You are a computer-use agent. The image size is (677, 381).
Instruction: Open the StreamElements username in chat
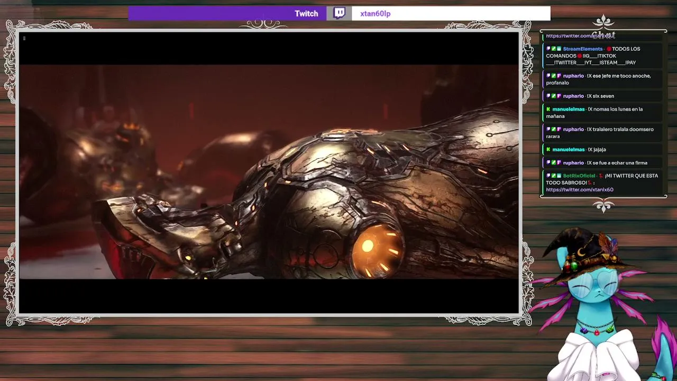point(583,49)
